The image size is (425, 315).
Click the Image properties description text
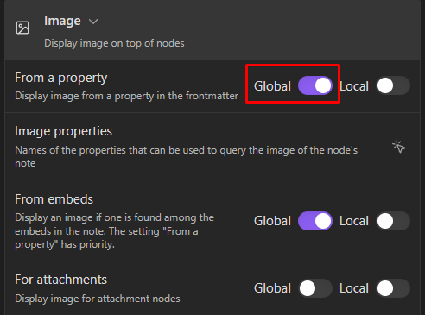click(187, 156)
